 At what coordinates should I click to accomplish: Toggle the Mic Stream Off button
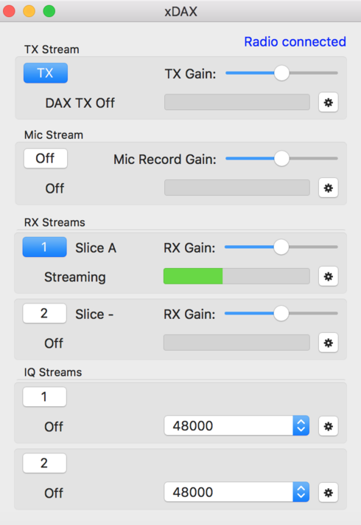(46, 158)
